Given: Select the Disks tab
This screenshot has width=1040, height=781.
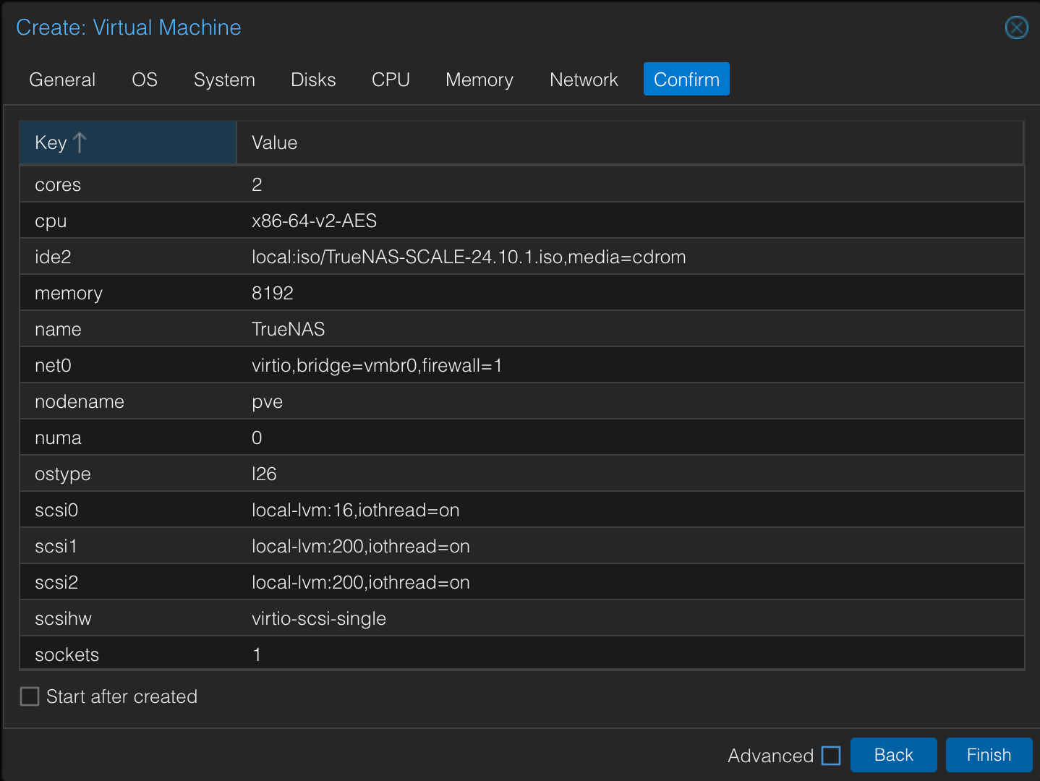Looking at the screenshot, I should [313, 80].
